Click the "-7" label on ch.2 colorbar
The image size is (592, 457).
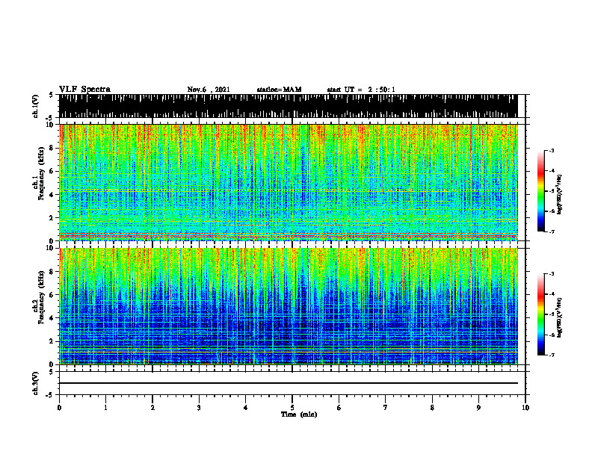552,355
